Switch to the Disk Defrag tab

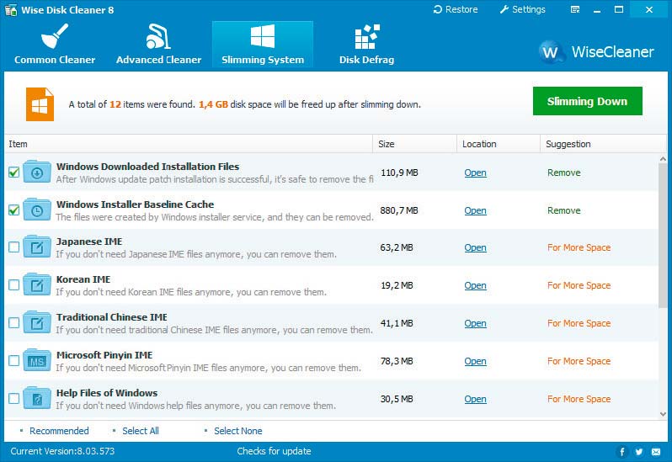point(367,44)
